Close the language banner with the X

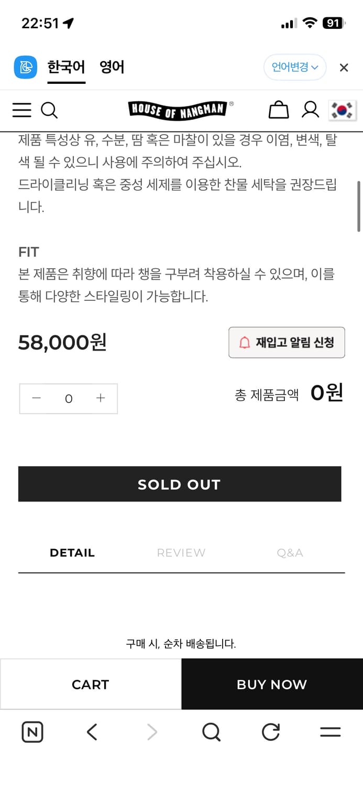click(x=344, y=67)
